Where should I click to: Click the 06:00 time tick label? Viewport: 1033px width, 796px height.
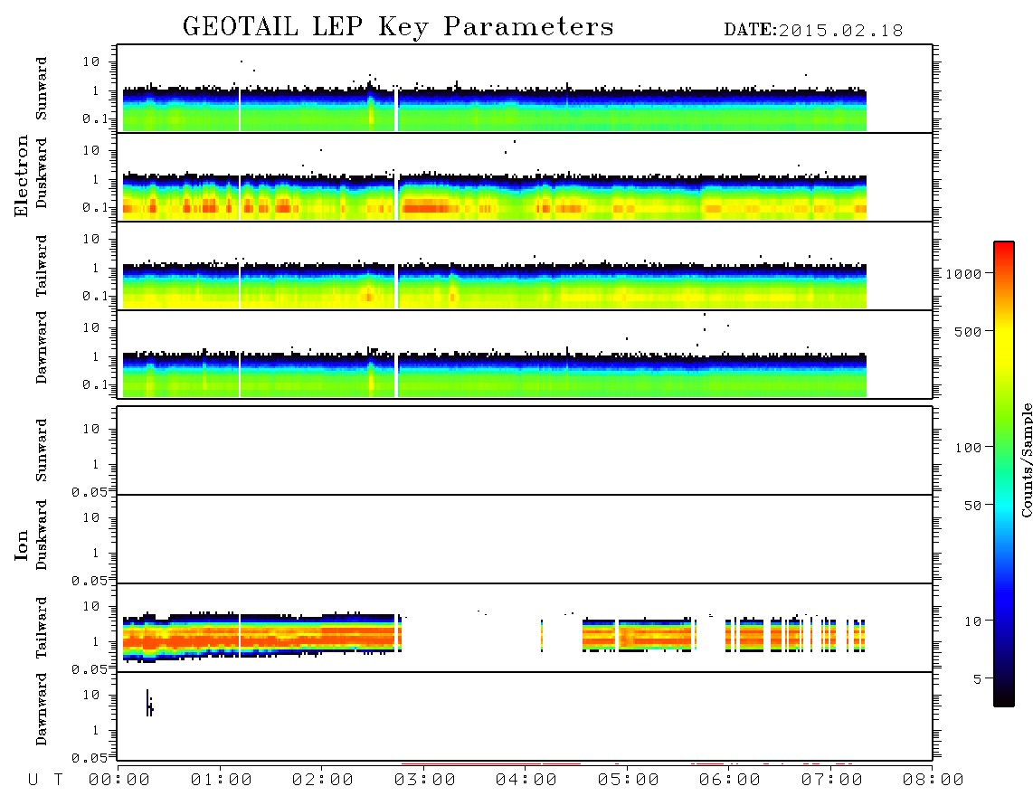(730, 781)
